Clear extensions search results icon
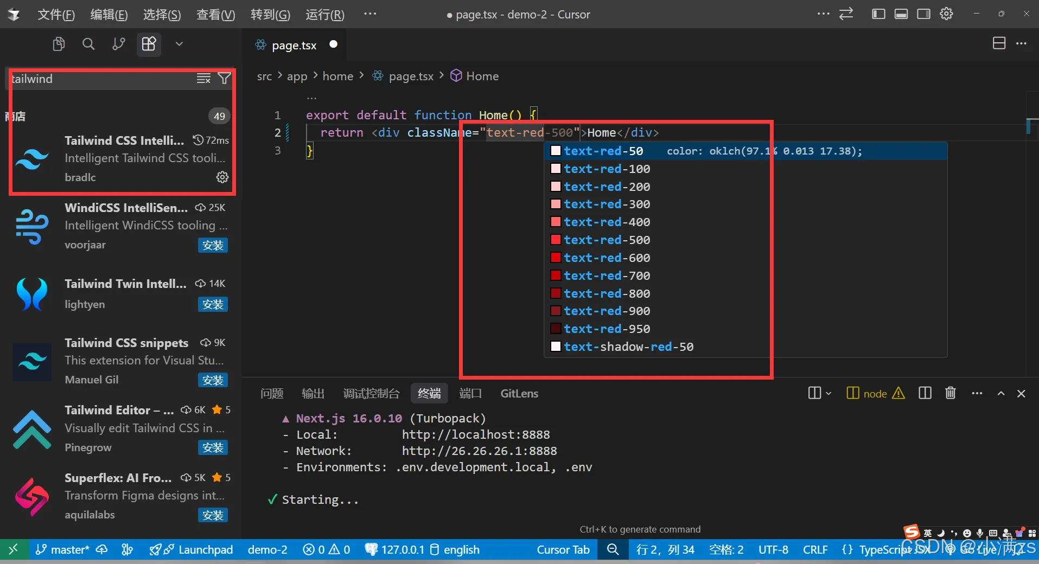This screenshot has width=1039, height=564. (x=203, y=79)
